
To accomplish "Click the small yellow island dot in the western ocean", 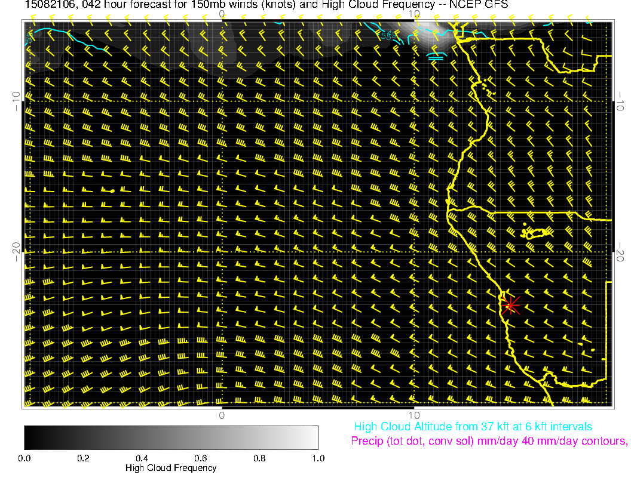I will (x=112, y=190).
